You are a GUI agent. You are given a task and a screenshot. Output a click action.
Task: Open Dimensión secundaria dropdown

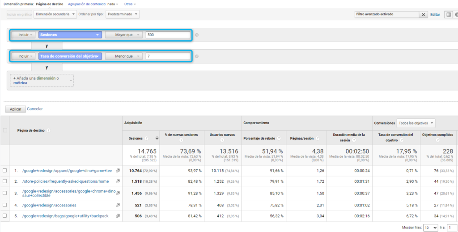[55, 14]
